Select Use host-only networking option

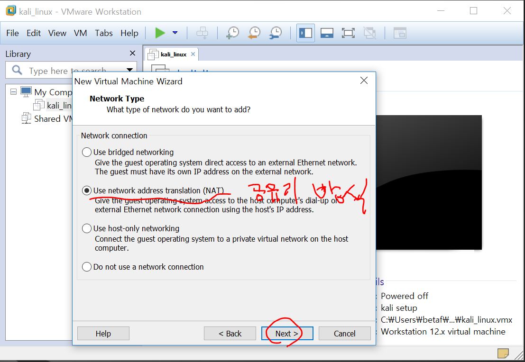tap(87, 228)
